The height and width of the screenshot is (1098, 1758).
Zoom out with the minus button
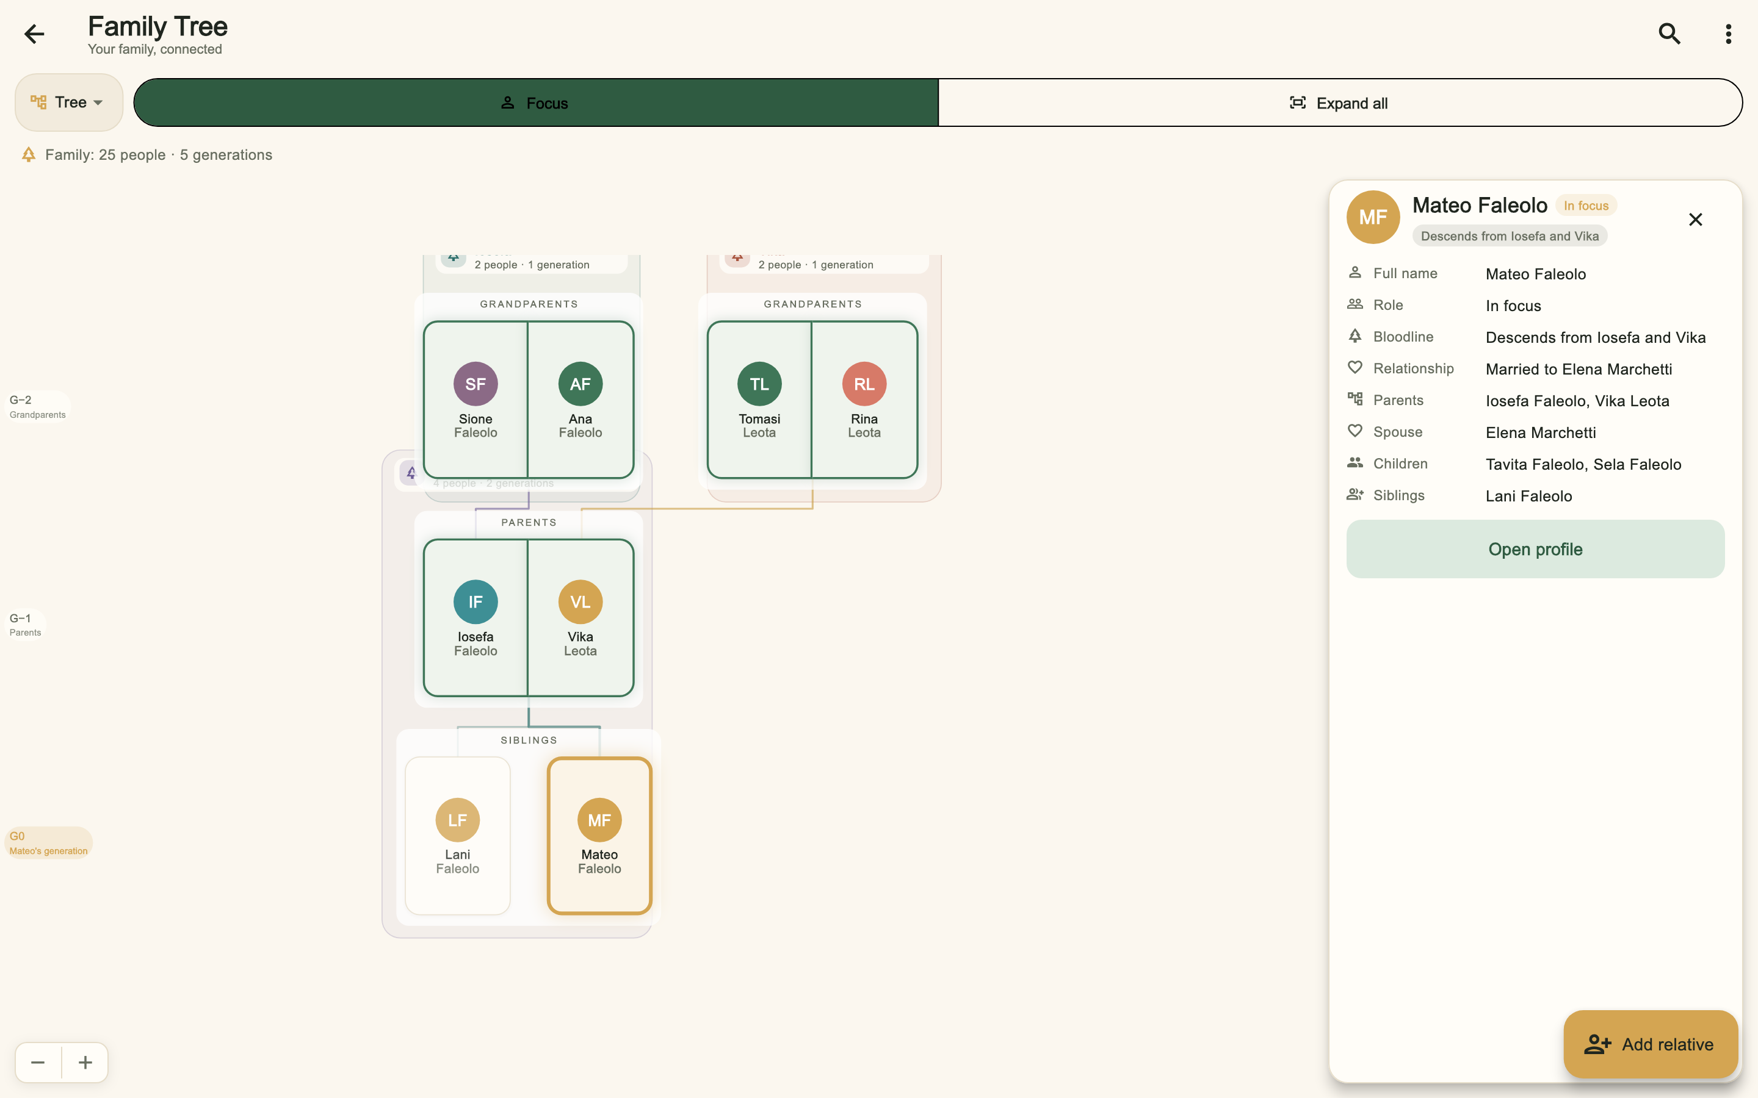point(38,1063)
